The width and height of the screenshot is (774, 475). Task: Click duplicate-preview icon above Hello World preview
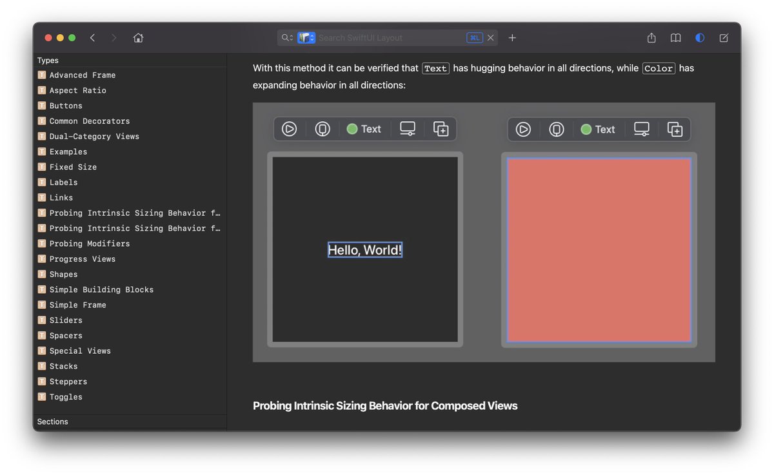(x=441, y=129)
